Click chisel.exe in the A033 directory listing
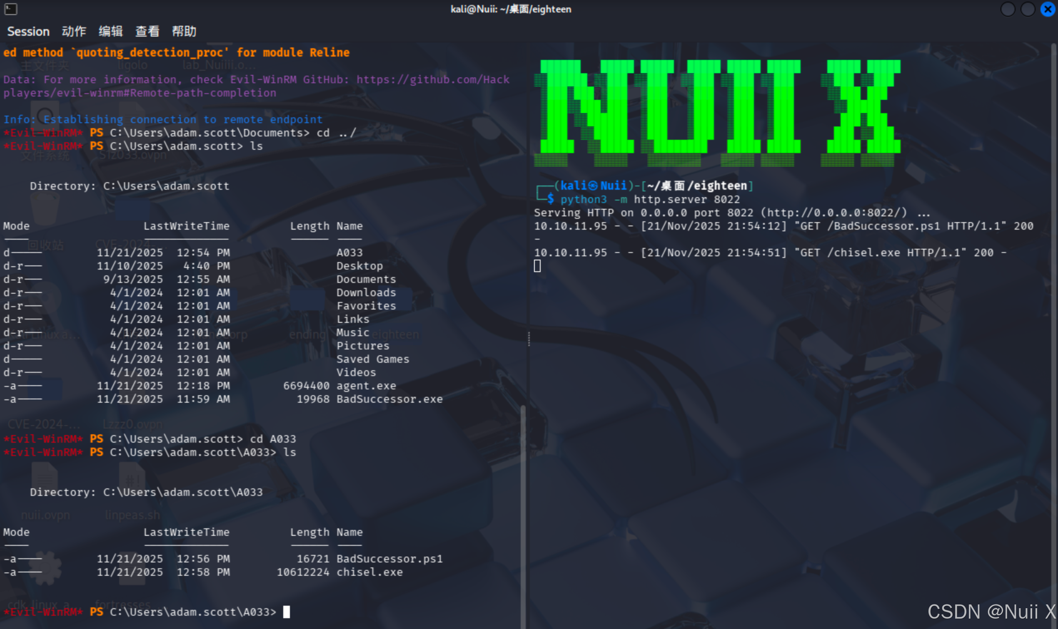Screen dimensions: 1058x629 pyautogui.click(x=369, y=572)
